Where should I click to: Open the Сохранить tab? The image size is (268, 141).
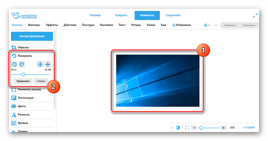173,15
